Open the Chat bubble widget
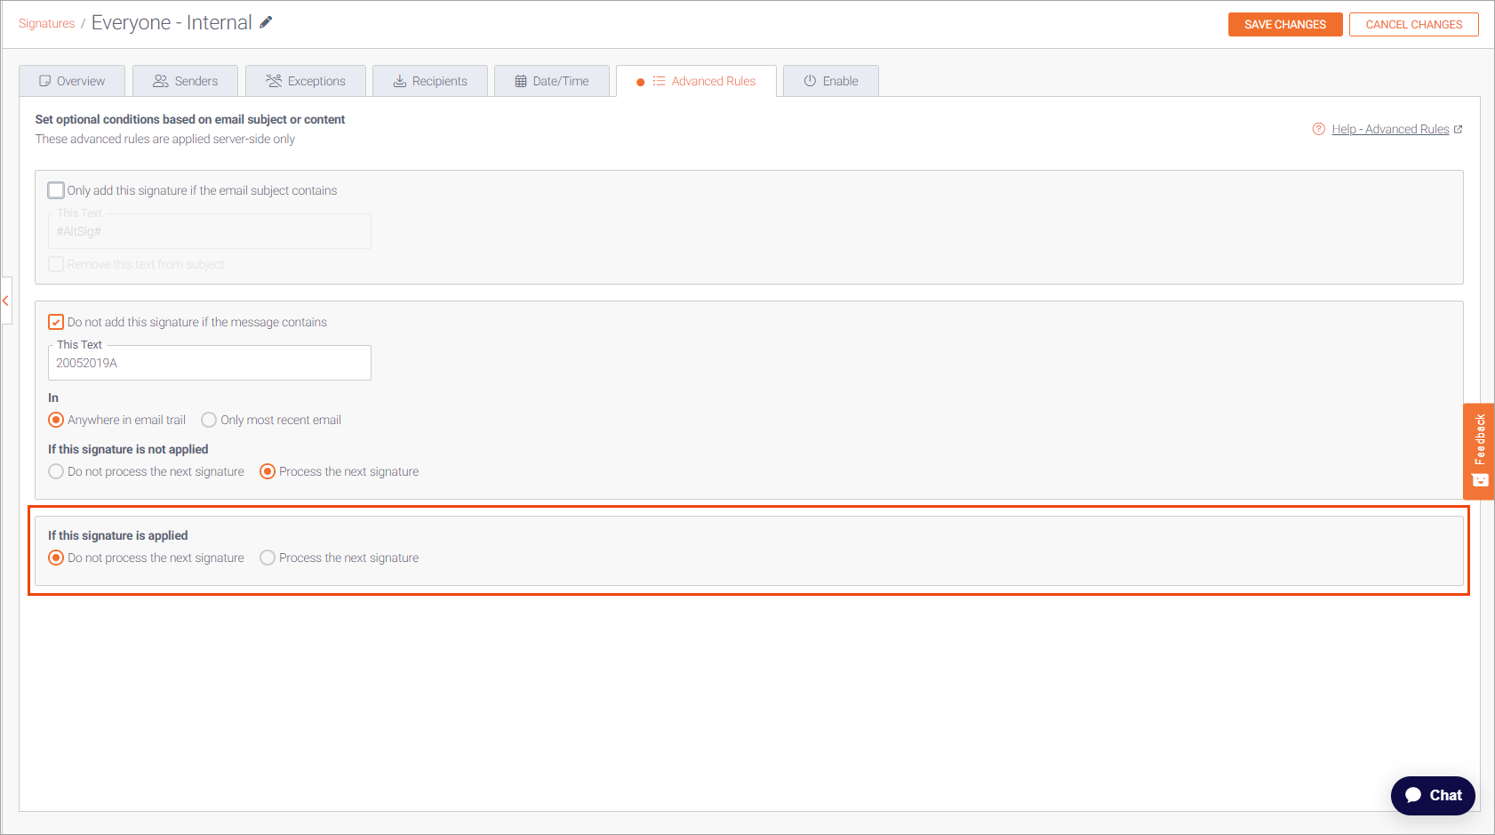Image resolution: width=1495 pixels, height=835 pixels. (1432, 795)
